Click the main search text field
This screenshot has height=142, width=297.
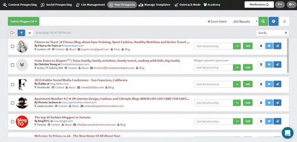(123, 21)
